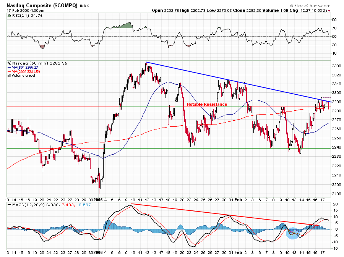The width and height of the screenshot is (344, 257).
Task: Click the 70 label on the RSI scale
Action: click(334, 28)
